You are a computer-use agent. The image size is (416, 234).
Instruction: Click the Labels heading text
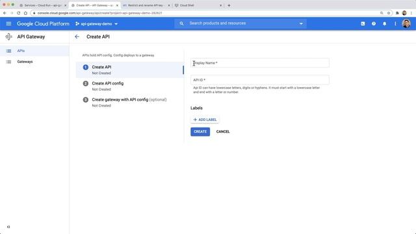tap(196, 108)
